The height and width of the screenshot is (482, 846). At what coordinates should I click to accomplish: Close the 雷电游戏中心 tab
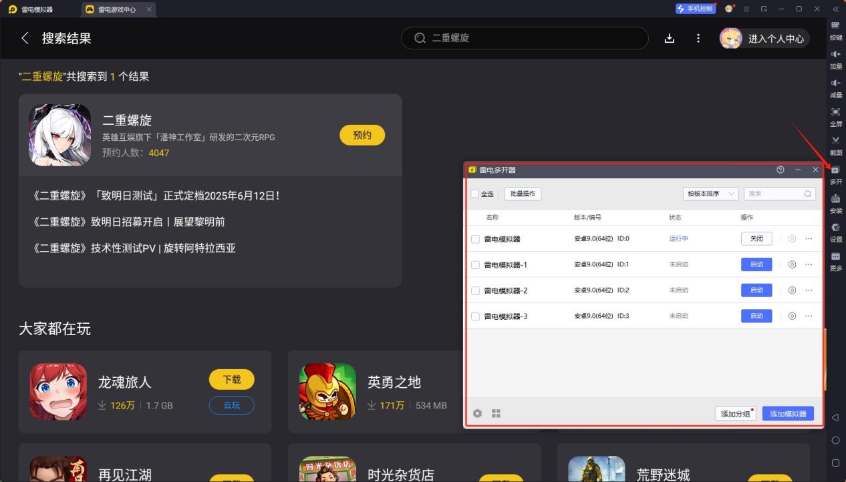click(x=149, y=9)
